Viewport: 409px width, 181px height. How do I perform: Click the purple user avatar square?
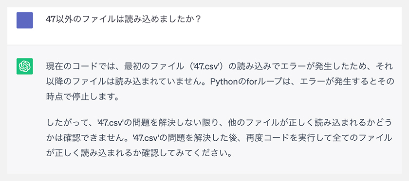(24, 20)
